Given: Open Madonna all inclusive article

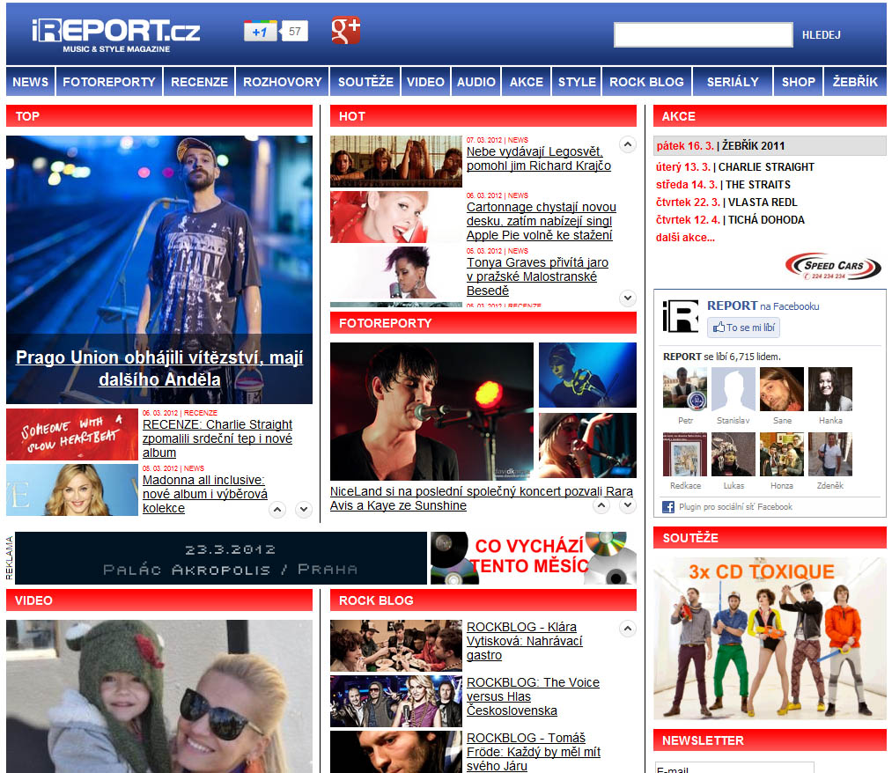Looking at the screenshot, I should 205,494.
